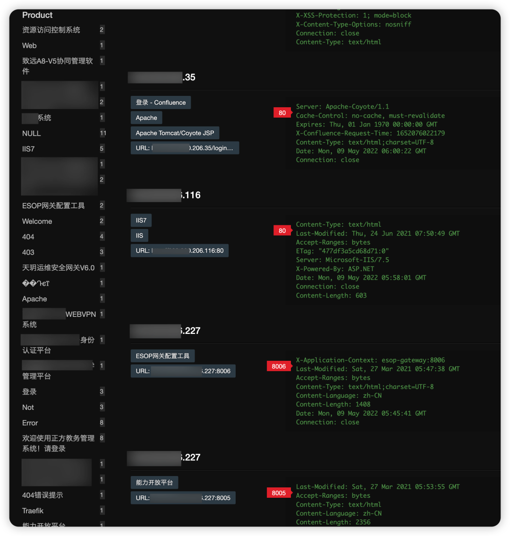Click the 能力开放平台 tag in results
This screenshot has width=510, height=536.
click(154, 483)
